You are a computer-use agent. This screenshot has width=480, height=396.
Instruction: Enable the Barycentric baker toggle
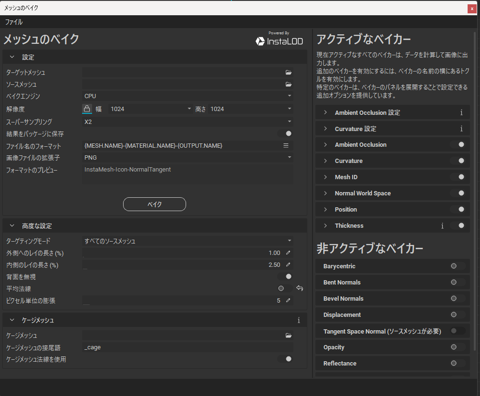[x=457, y=266]
